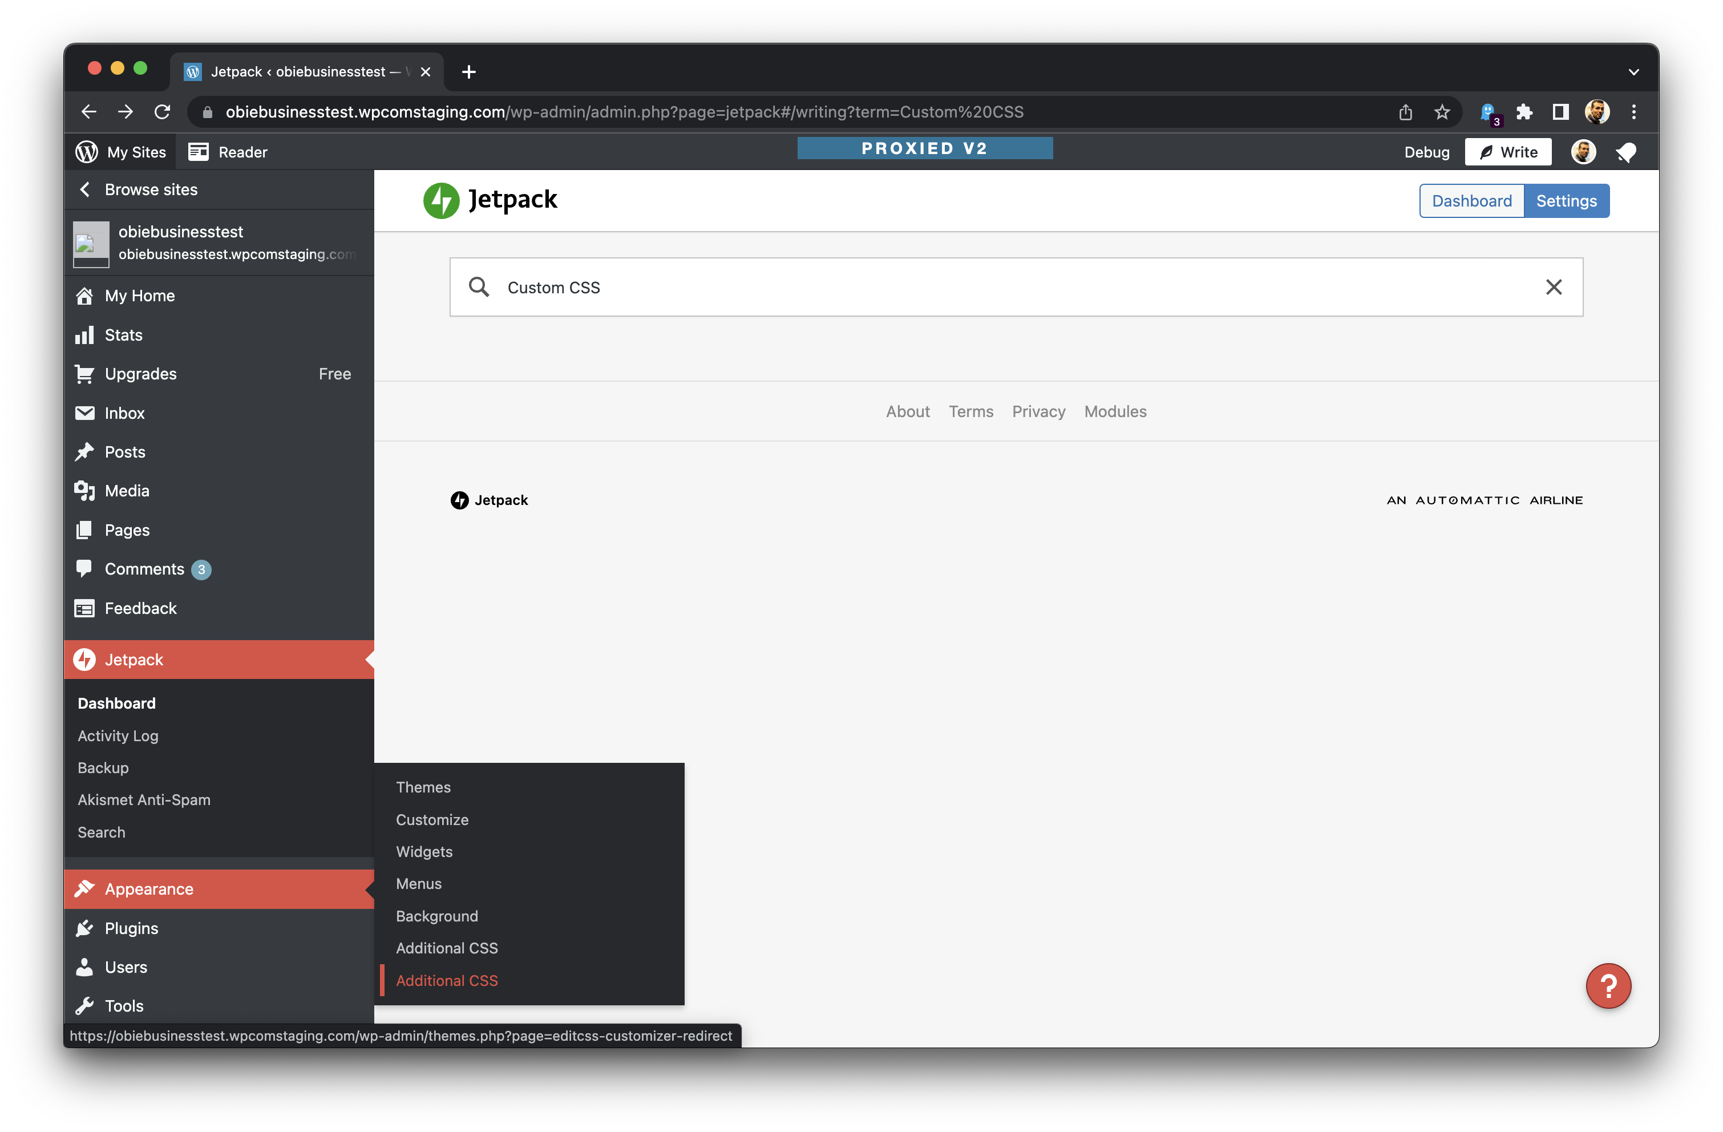
Task: Open a new browser tab
Action: coord(468,72)
